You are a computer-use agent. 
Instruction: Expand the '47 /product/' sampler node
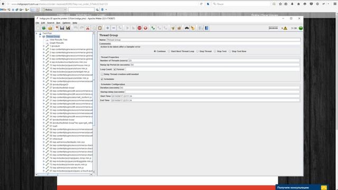44,120
